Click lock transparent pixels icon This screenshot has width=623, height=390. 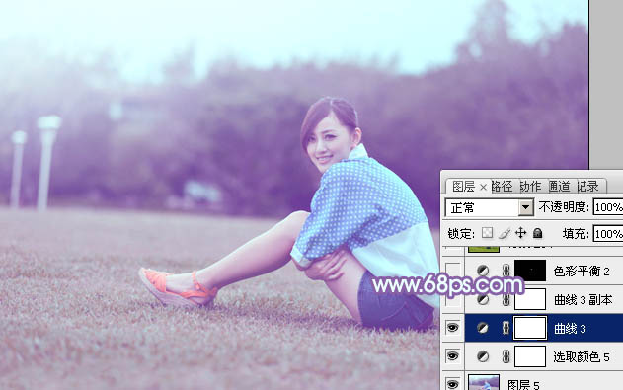tap(487, 233)
